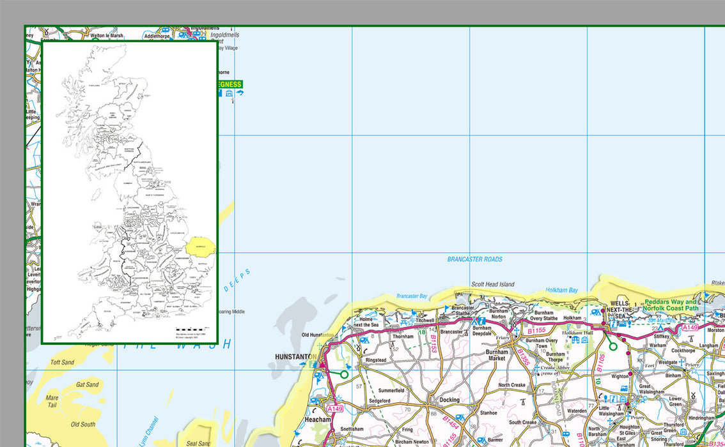Select the tourist information icon at Hunstanton

(313, 364)
